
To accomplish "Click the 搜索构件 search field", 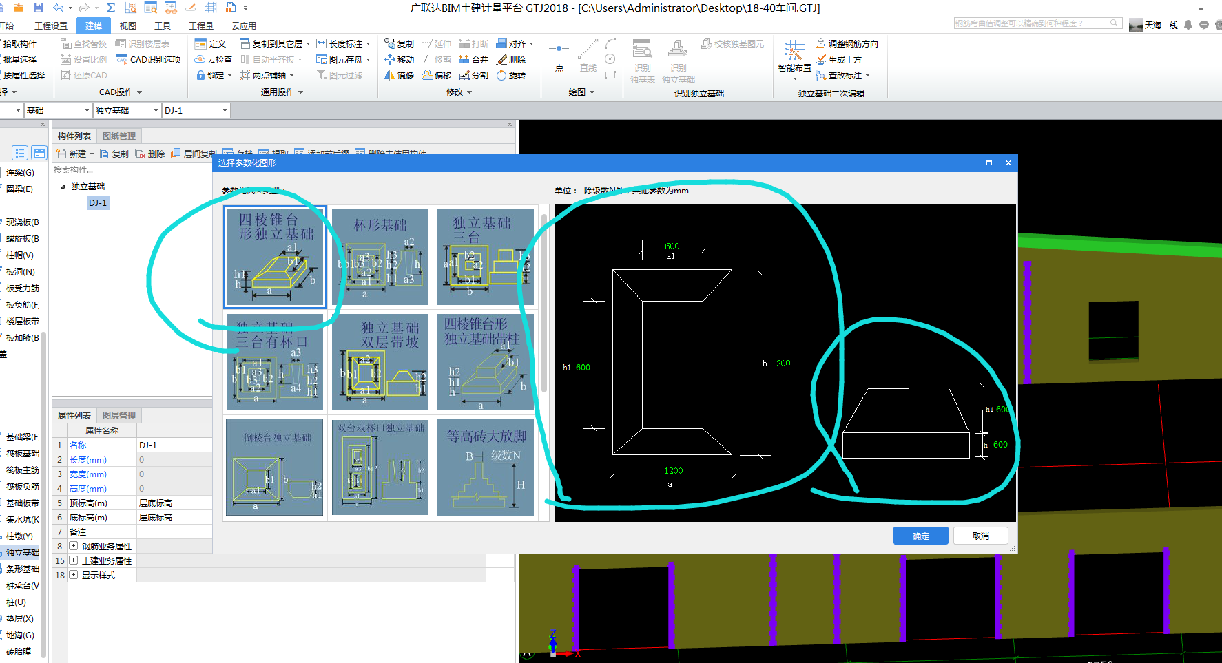I will 131,169.
